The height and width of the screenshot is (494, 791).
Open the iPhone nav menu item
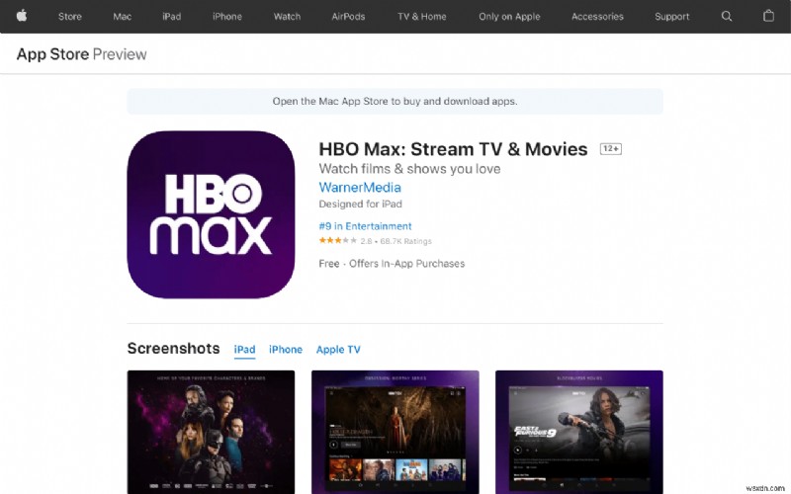click(x=227, y=16)
